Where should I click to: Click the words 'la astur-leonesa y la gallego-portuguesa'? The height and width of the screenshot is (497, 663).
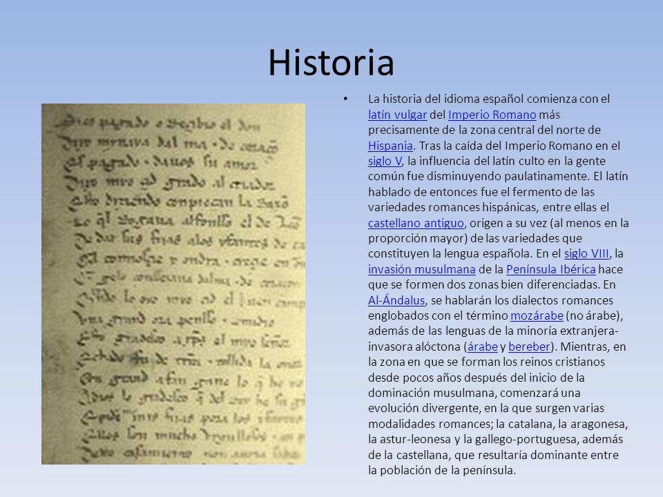472,440
